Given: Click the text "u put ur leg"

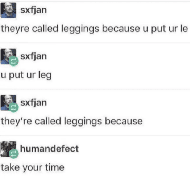Looking at the screenshot, I should click(x=26, y=75).
